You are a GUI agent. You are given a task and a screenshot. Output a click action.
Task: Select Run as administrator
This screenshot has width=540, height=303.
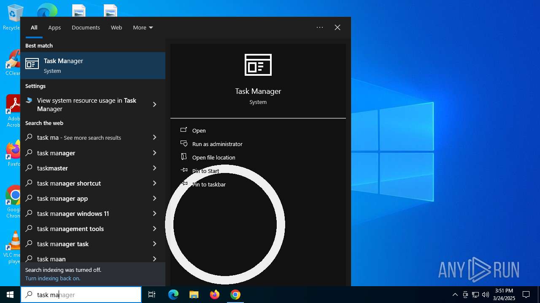tap(217, 144)
